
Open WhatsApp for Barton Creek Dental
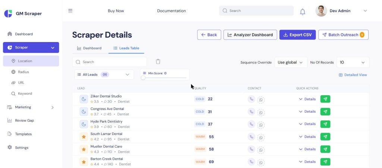click(x=261, y=162)
